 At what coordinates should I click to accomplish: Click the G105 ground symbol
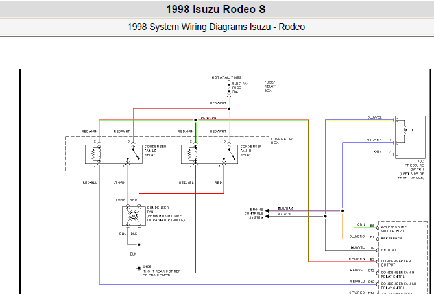pos(139,268)
